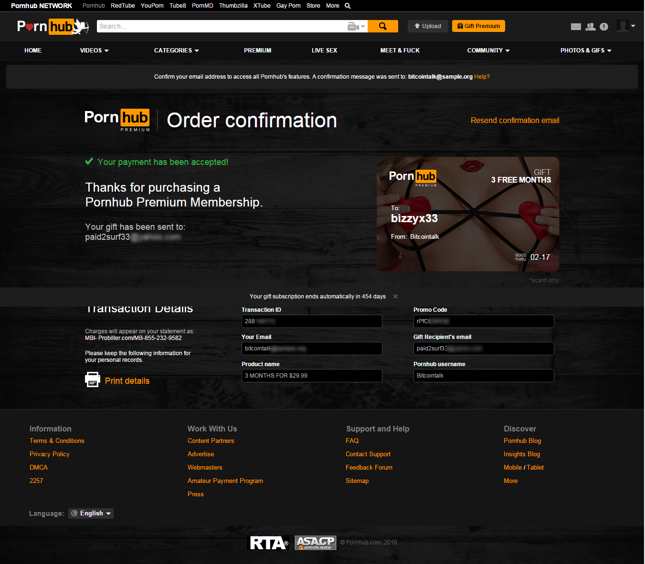Open the video camera search-type dropdown

[357, 26]
